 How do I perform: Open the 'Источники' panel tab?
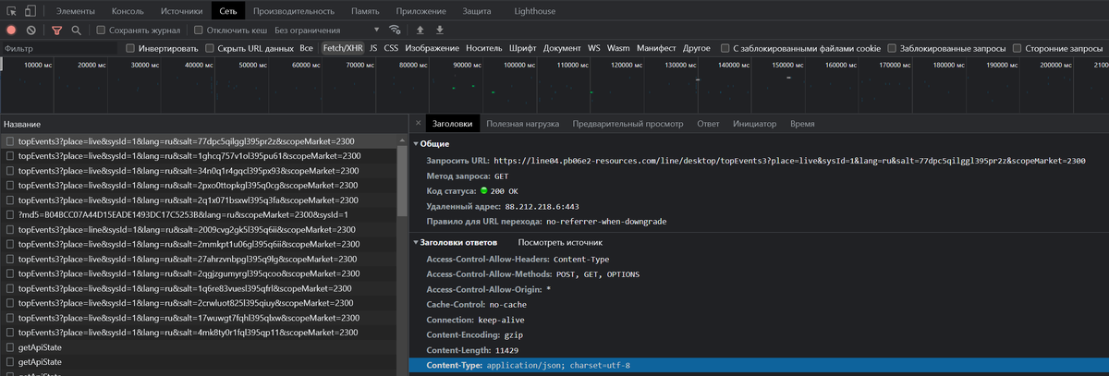coord(181,11)
